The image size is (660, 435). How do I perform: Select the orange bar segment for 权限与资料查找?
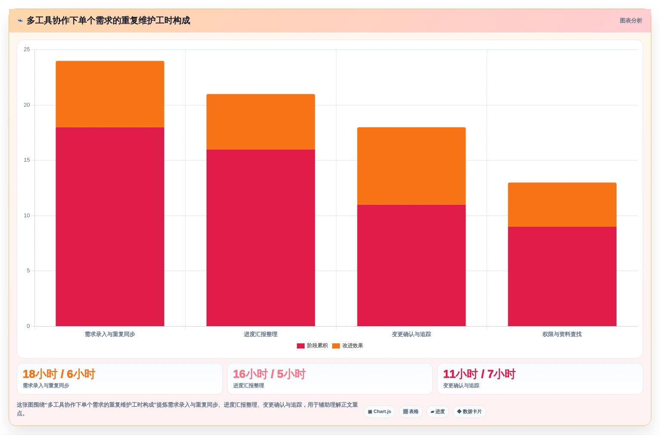pyautogui.click(x=562, y=205)
